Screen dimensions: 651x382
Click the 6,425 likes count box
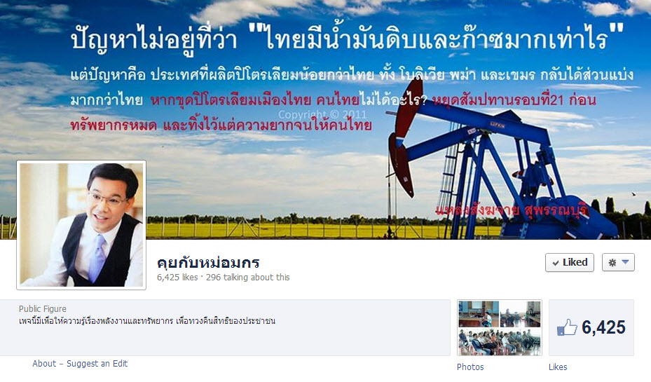(591, 327)
